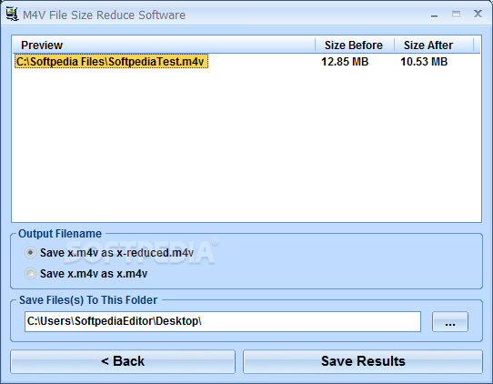This screenshot has width=493, height=384.
Task: Minimize the M4V File Size Reduce window
Action: [434, 15]
